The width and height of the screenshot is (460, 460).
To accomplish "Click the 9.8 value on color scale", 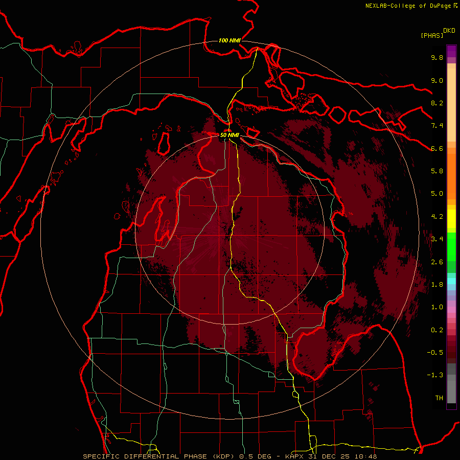I will 437,57.
